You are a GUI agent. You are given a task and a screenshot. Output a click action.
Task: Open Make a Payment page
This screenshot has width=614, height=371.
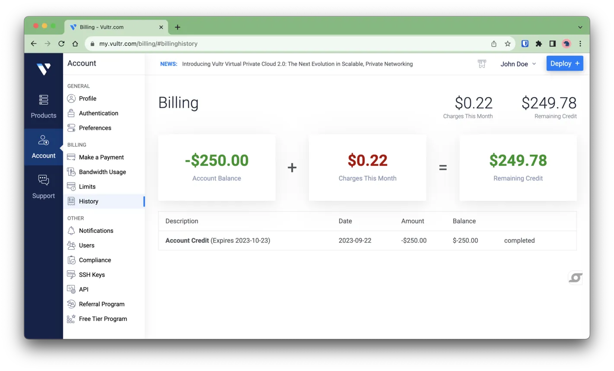coord(101,157)
